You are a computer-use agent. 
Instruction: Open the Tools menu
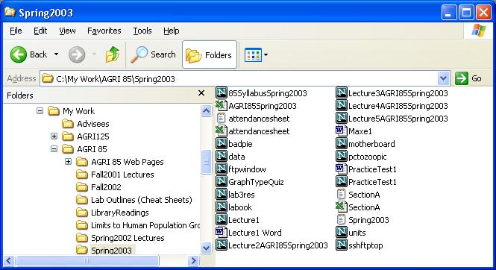[142, 31]
